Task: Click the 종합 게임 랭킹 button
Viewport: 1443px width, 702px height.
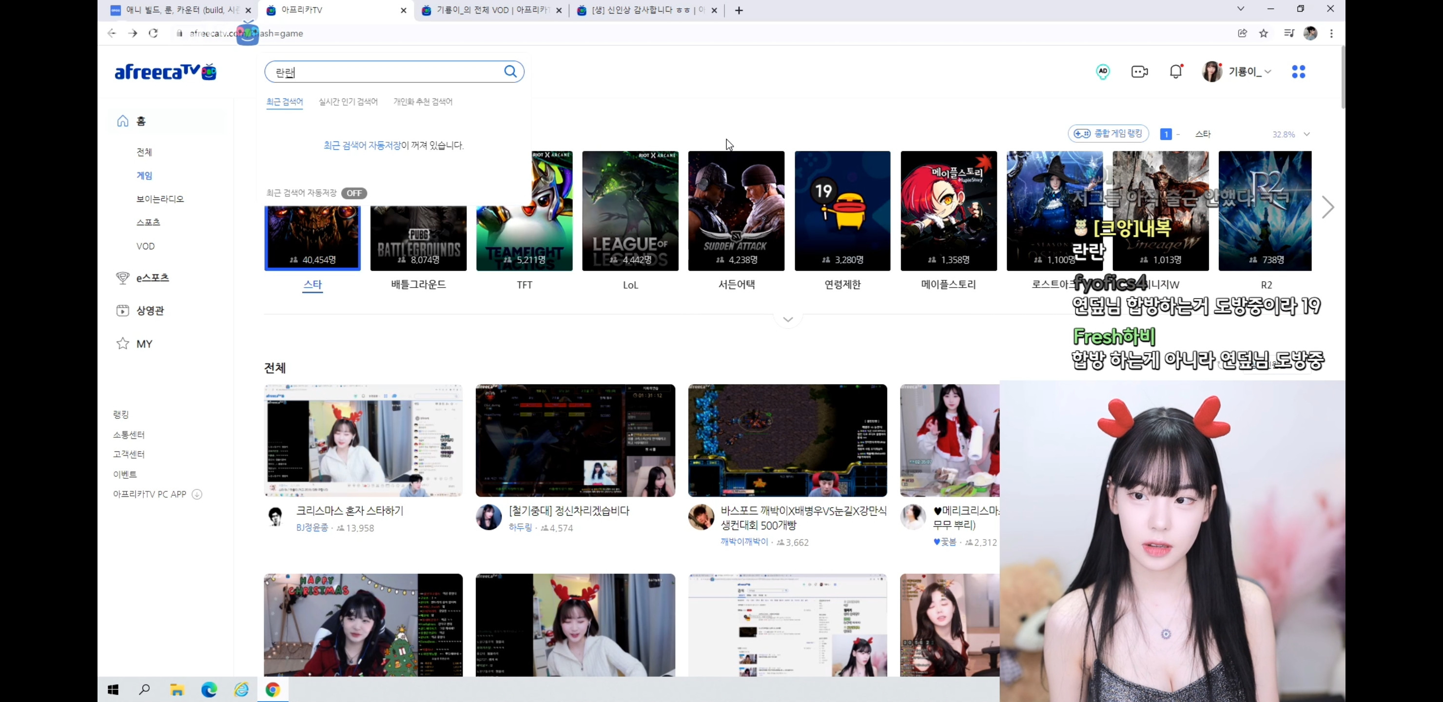Action: point(1108,134)
